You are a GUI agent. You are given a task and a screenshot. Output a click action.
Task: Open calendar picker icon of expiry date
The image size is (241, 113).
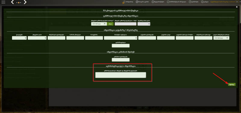coord(227,38)
